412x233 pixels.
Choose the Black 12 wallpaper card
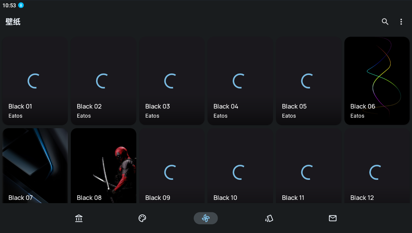[377, 166]
